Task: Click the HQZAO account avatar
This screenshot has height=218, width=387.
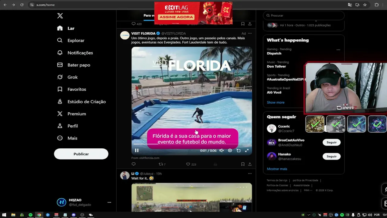Action: [x=61, y=202]
